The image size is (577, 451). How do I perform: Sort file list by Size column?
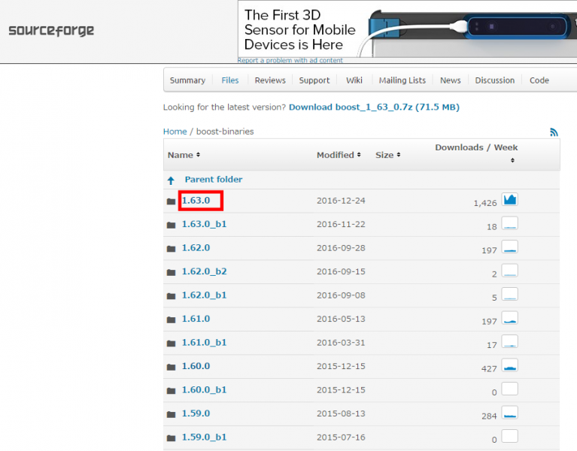pos(387,155)
